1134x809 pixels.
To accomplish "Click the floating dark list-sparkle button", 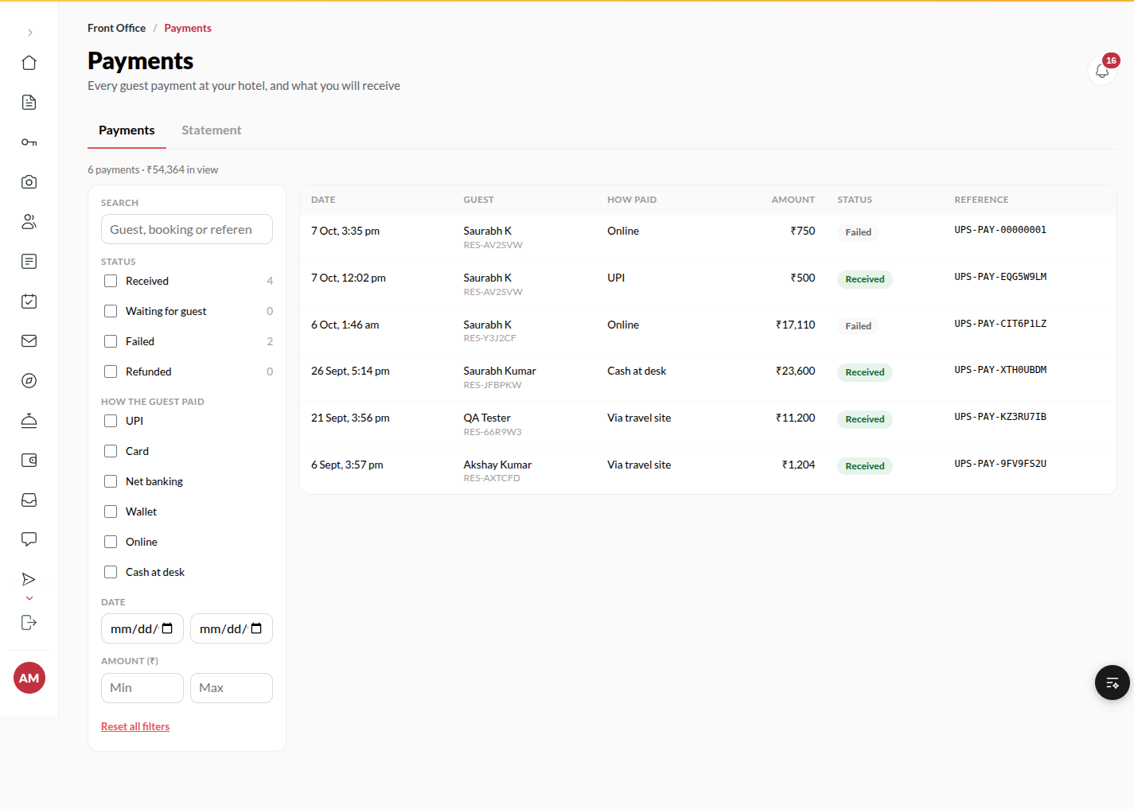I will (1113, 683).
